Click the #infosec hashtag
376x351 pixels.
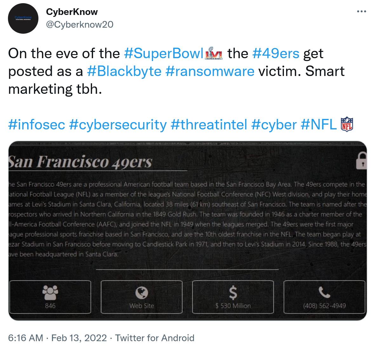tap(37, 125)
